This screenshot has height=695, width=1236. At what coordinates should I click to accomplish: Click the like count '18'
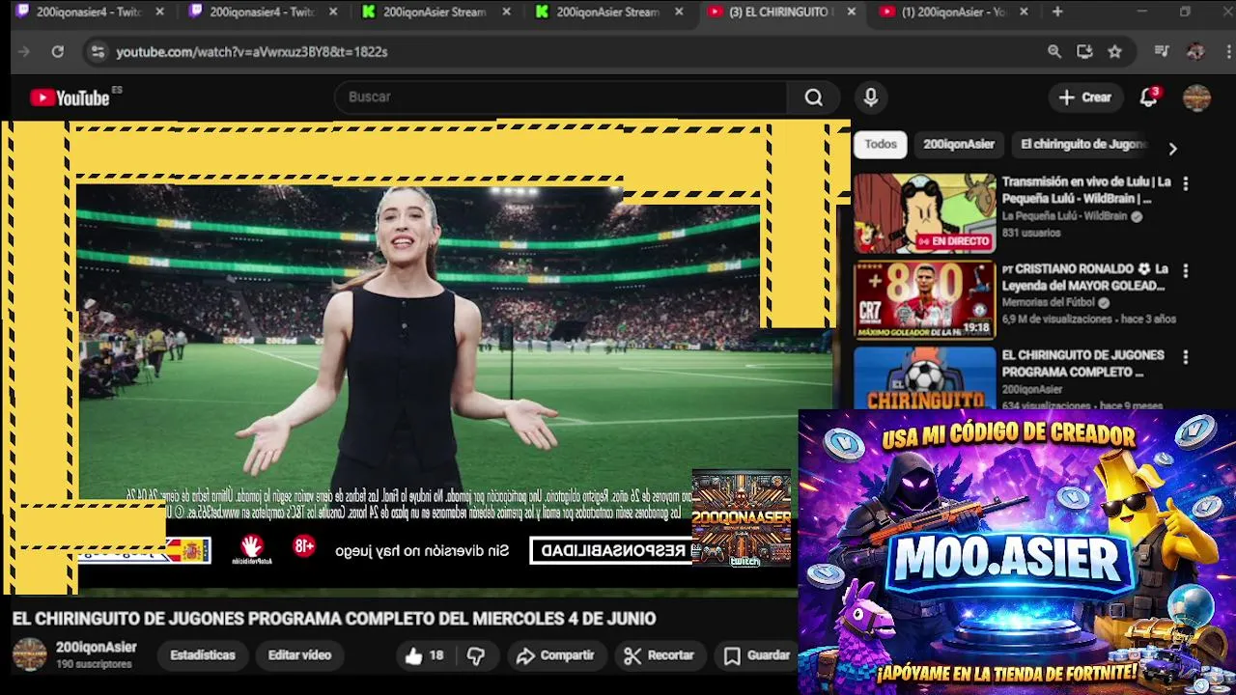click(x=436, y=655)
